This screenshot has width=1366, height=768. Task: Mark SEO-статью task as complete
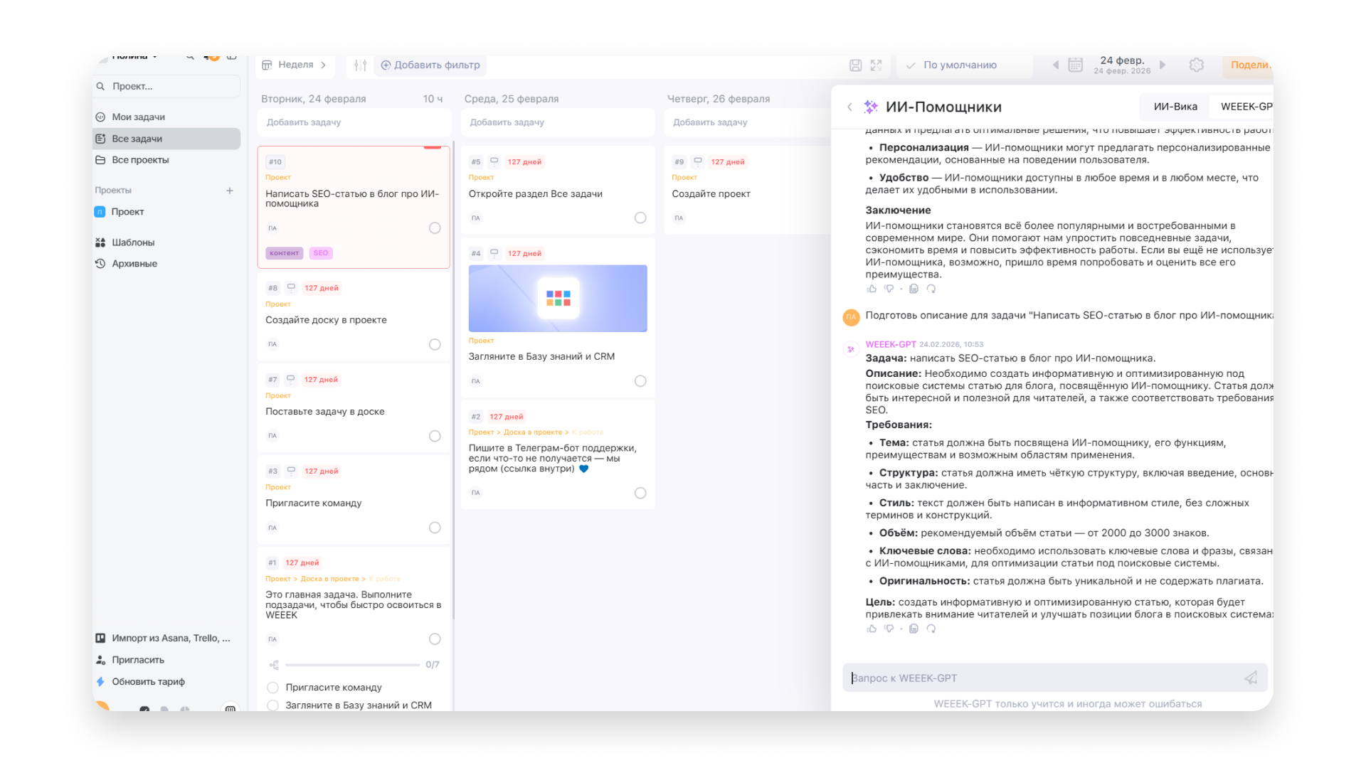point(435,228)
